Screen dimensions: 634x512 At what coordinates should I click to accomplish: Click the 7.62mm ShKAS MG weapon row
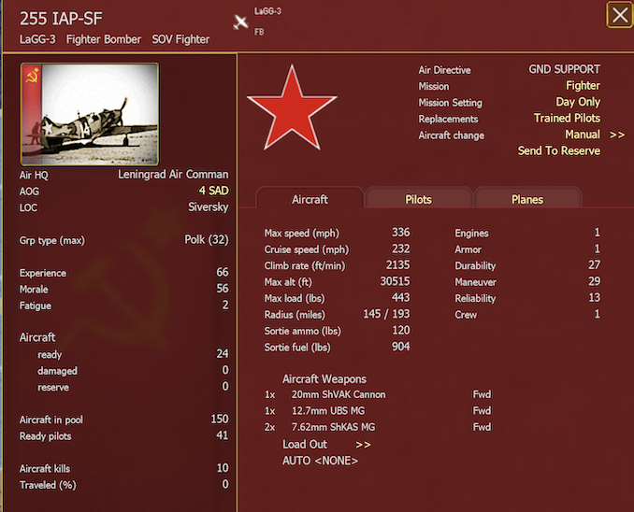pos(378,427)
